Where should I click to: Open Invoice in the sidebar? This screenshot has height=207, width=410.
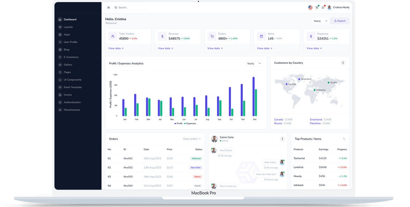coord(68,95)
